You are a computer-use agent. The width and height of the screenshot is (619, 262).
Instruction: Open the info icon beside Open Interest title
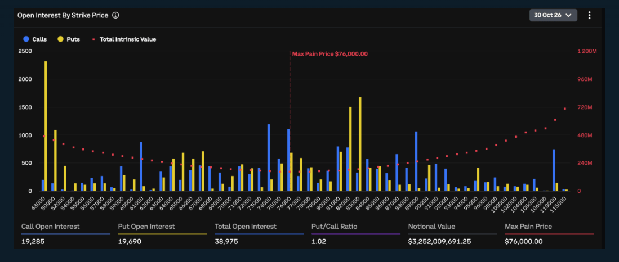(x=115, y=15)
